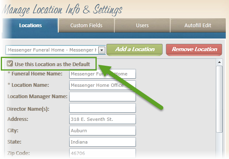Screen dimensions: 229x159
Task: Click the Location Name input field
Action: pos(102,85)
